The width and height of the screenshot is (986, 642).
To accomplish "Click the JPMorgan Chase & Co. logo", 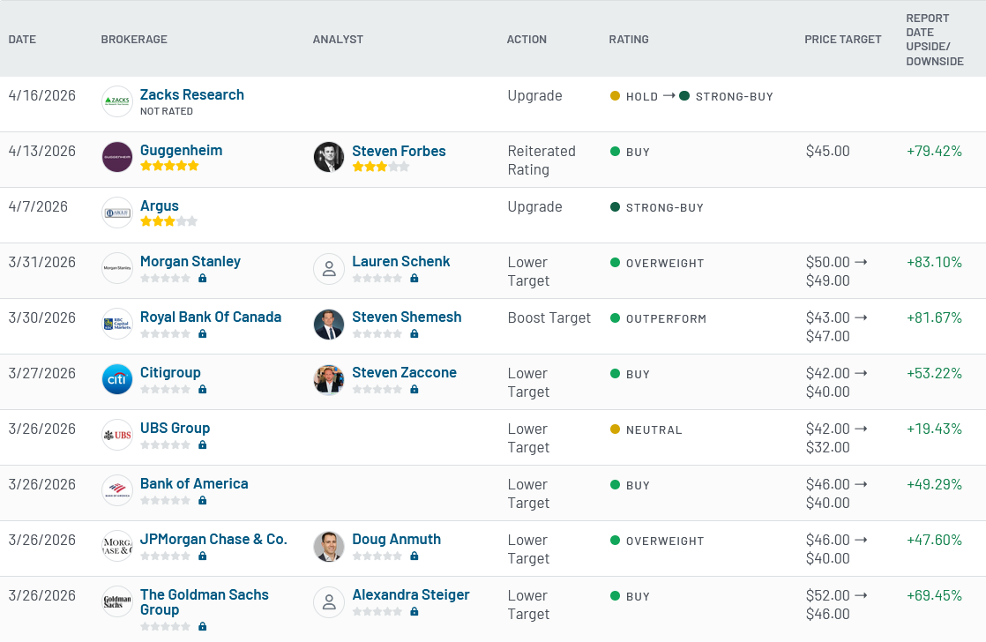I will coord(117,546).
